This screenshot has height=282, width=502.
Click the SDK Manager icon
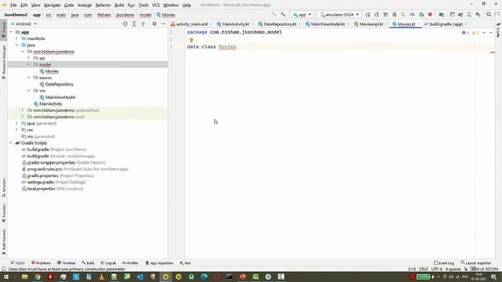pos(478,15)
